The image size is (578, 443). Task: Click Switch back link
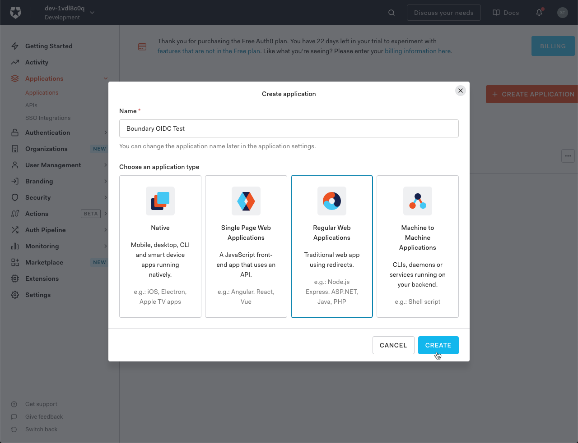click(41, 429)
